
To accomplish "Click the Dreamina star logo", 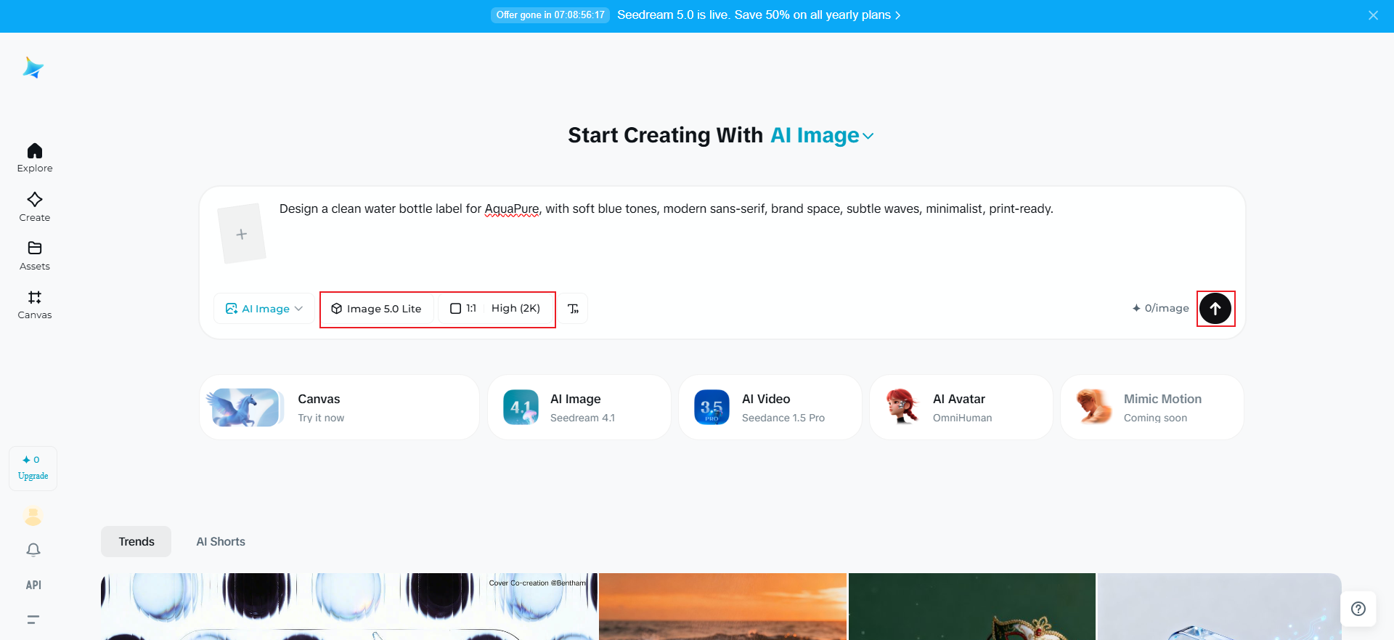I will pyautogui.click(x=33, y=68).
